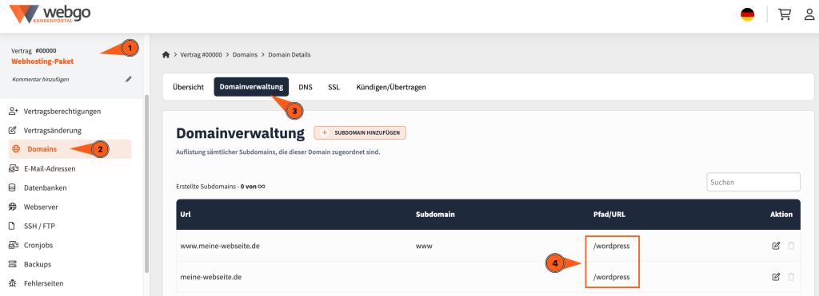Screen dimensions: 819x296
Task: Open the German flag language selector
Action: pos(747,14)
